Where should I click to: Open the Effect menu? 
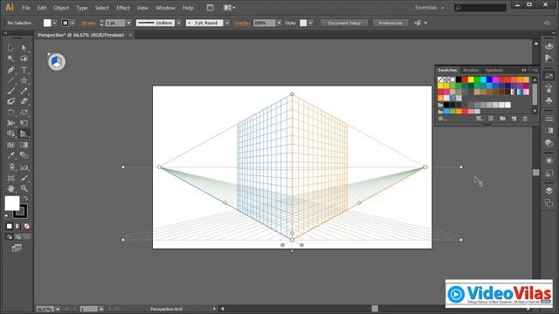[x=123, y=8]
